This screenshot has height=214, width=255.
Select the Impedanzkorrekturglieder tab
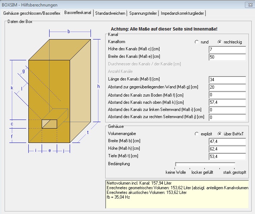183,13
